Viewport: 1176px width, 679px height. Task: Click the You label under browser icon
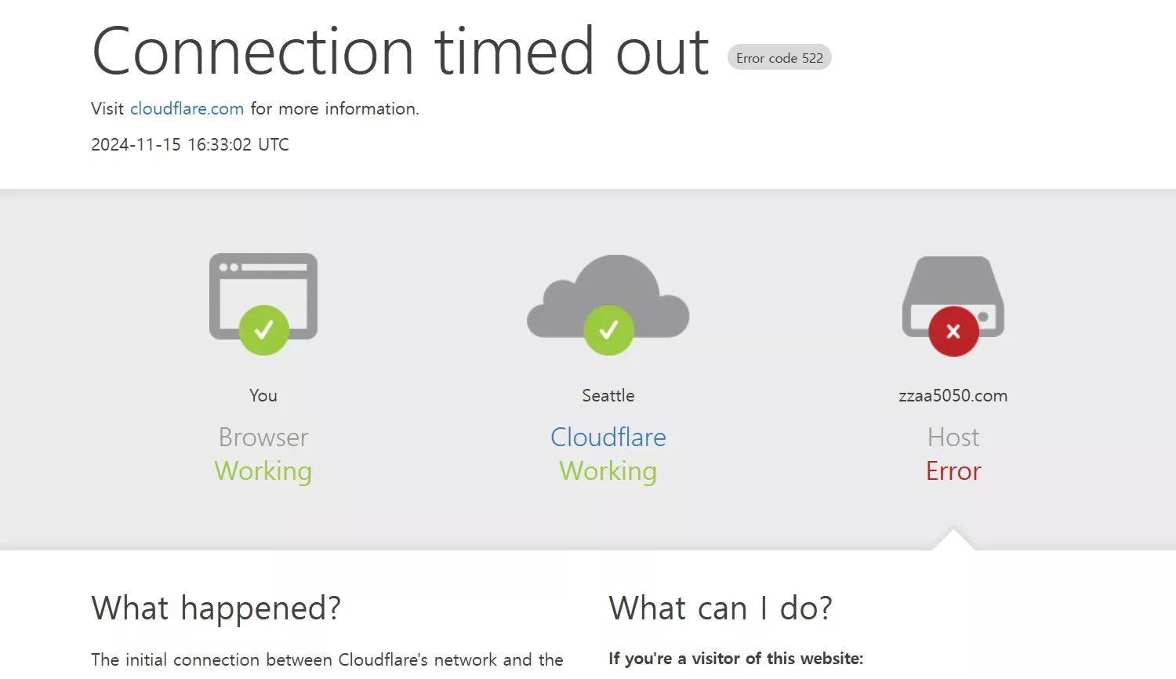[x=263, y=396]
